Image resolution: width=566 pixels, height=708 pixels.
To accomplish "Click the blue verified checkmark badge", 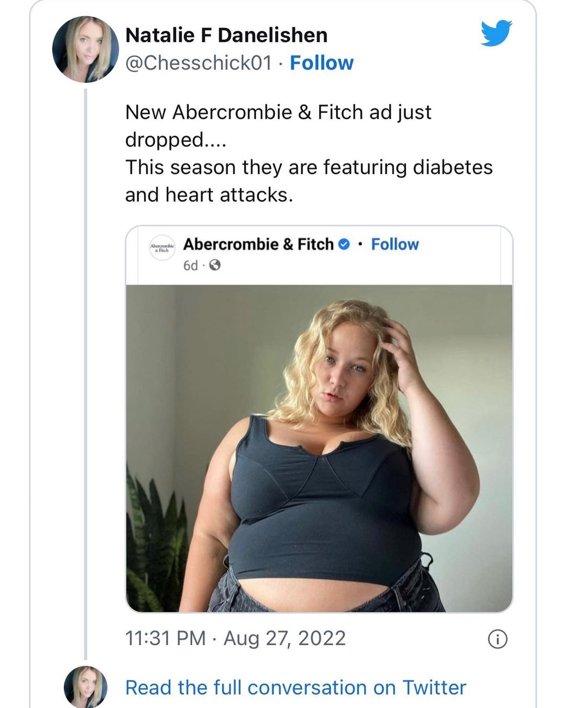I will click(x=344, y=244).
